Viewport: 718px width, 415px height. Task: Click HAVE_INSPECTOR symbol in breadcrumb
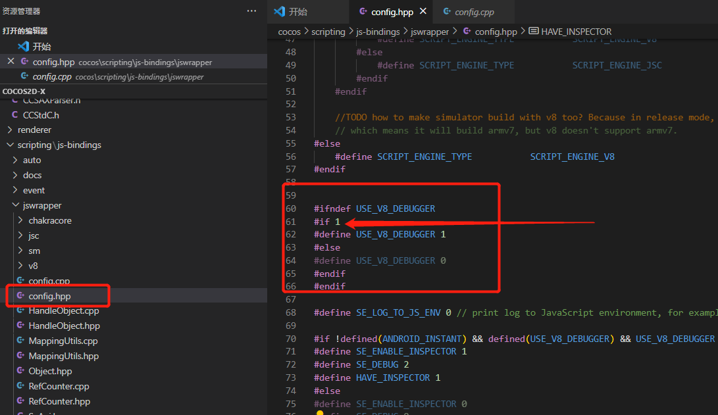(576, 32)
